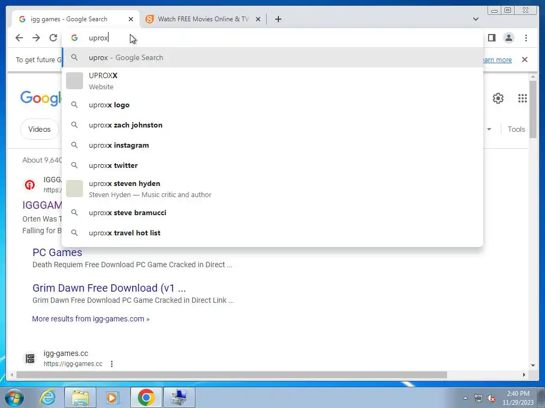Screen dimensions: 545x408
Task: Click the scrollbar down arrow
Action: [533, 365]
